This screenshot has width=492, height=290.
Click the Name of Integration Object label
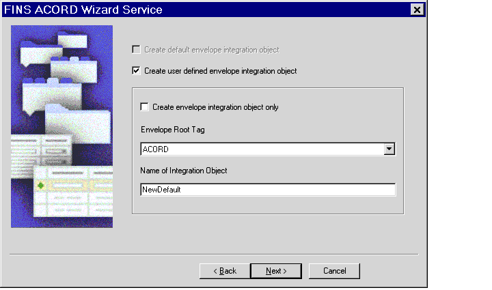tap(184, 171)
